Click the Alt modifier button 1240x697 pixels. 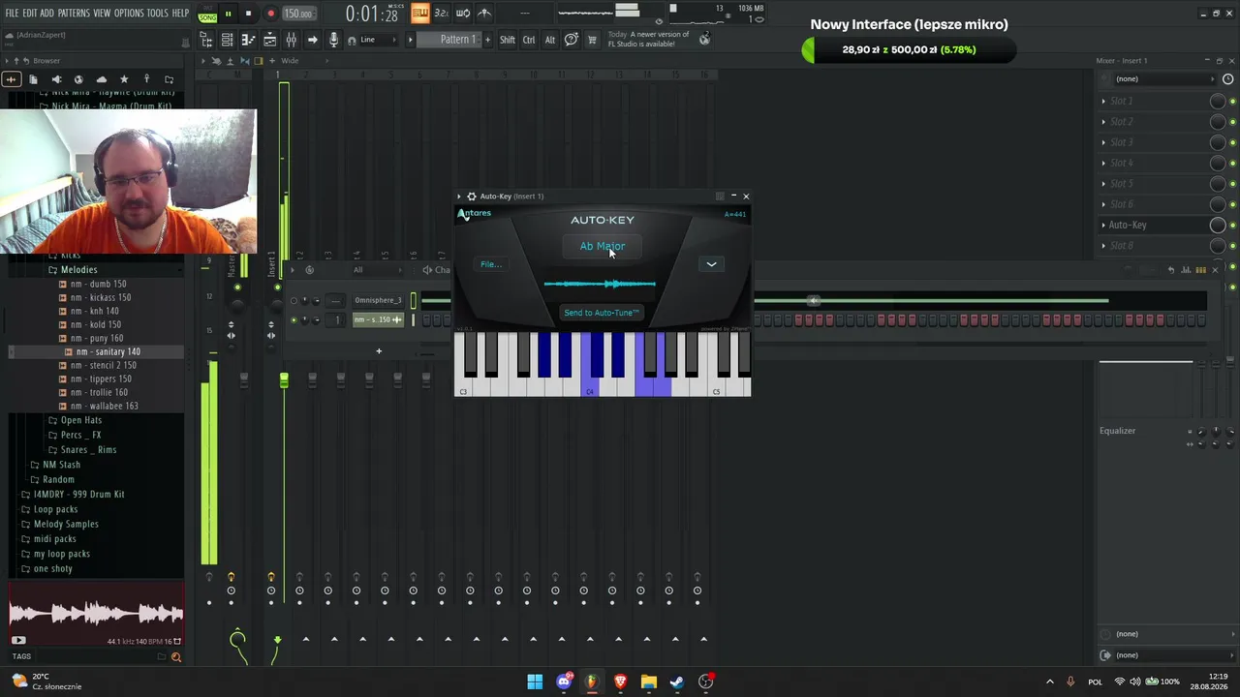tap(550, 40)
